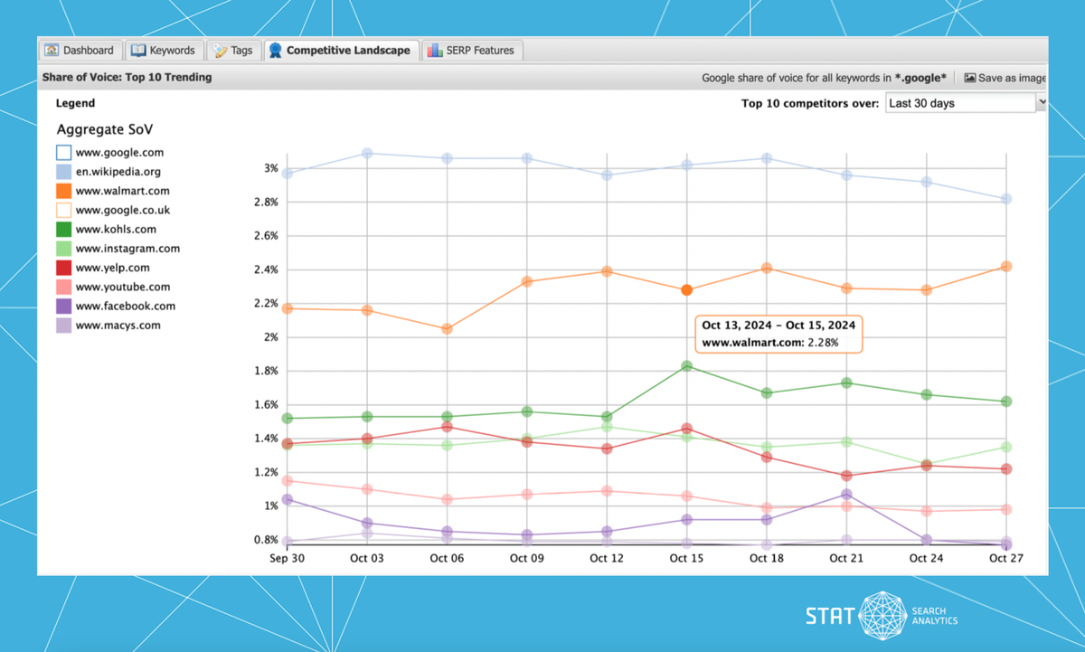The width and height of the screenshot is (1085, 652).
Task: Click the www.yelp.com red color swatch
Action: 63,268
